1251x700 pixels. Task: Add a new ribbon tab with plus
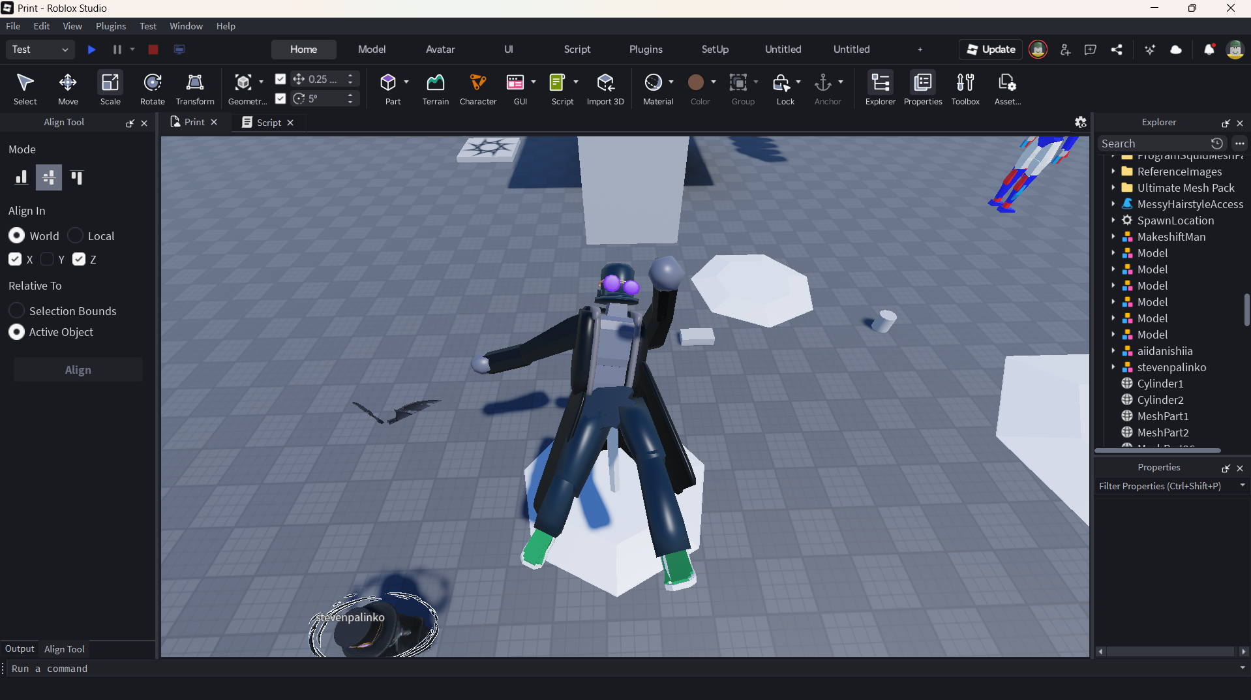coord(920,50)
